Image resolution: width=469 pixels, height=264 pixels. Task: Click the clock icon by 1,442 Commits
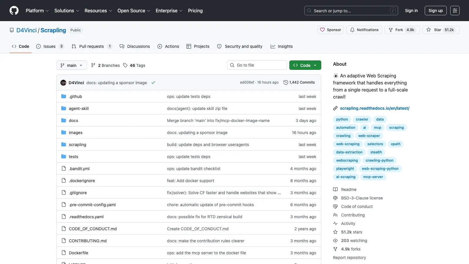(x=286, y=82)
